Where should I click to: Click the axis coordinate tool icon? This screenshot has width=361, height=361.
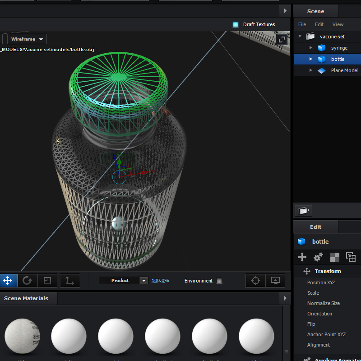coord(69,281)
